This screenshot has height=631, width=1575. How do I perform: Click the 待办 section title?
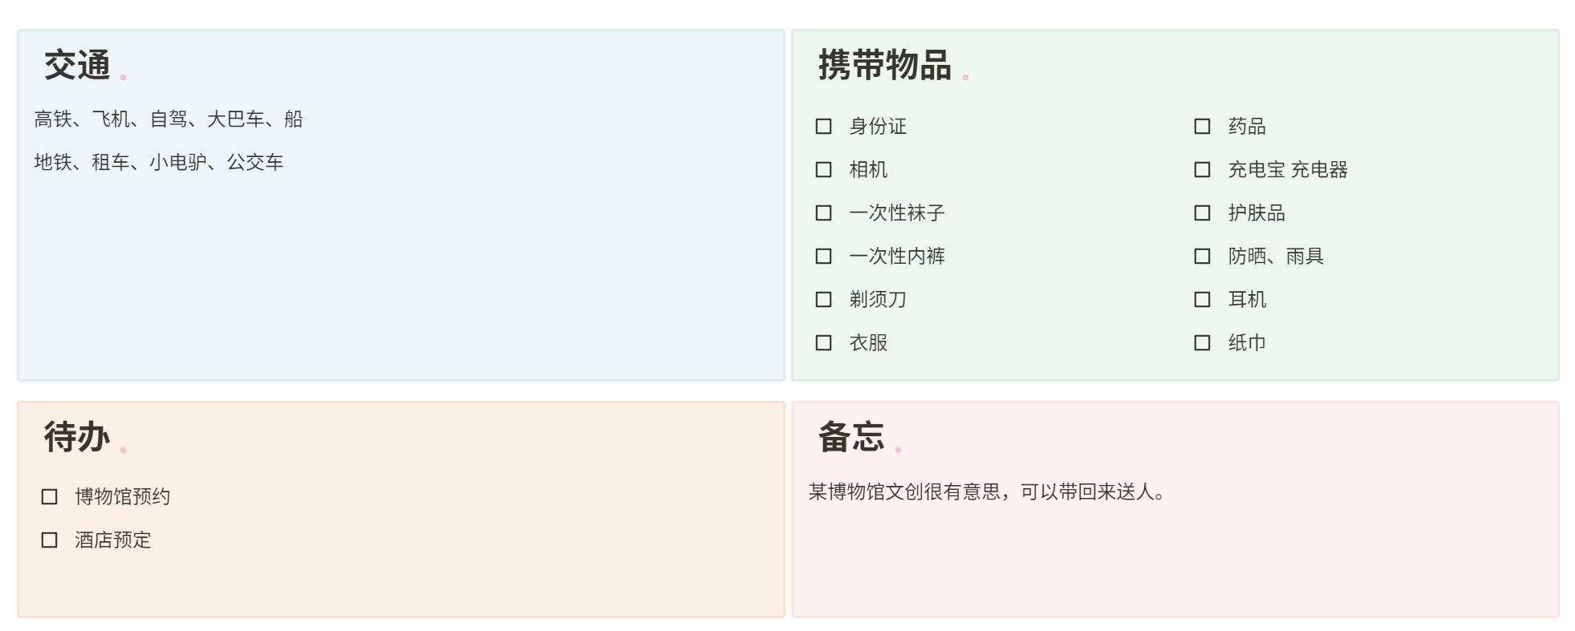tap(77, 438)
